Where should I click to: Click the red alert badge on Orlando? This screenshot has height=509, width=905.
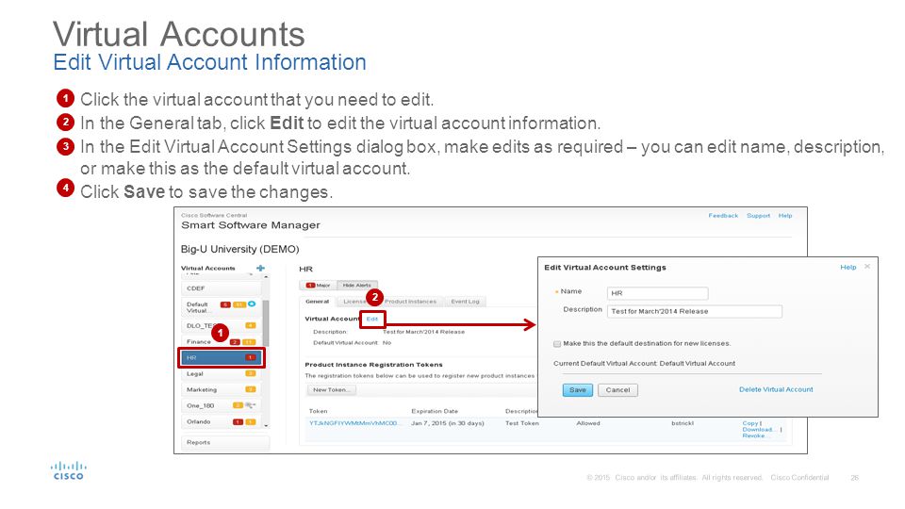click(x=238, y=422)
